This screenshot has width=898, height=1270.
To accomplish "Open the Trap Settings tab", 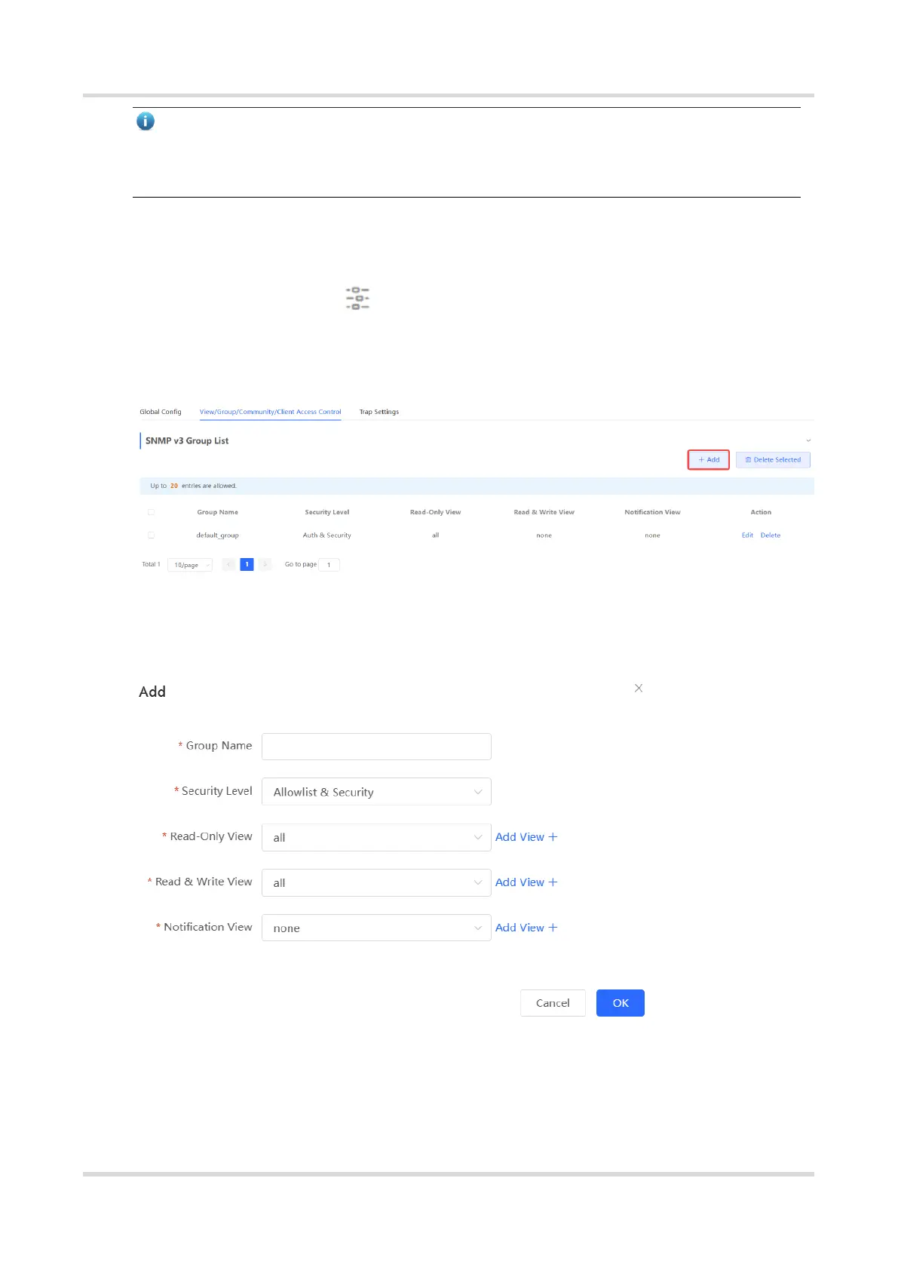I will [x=379, y=412].
